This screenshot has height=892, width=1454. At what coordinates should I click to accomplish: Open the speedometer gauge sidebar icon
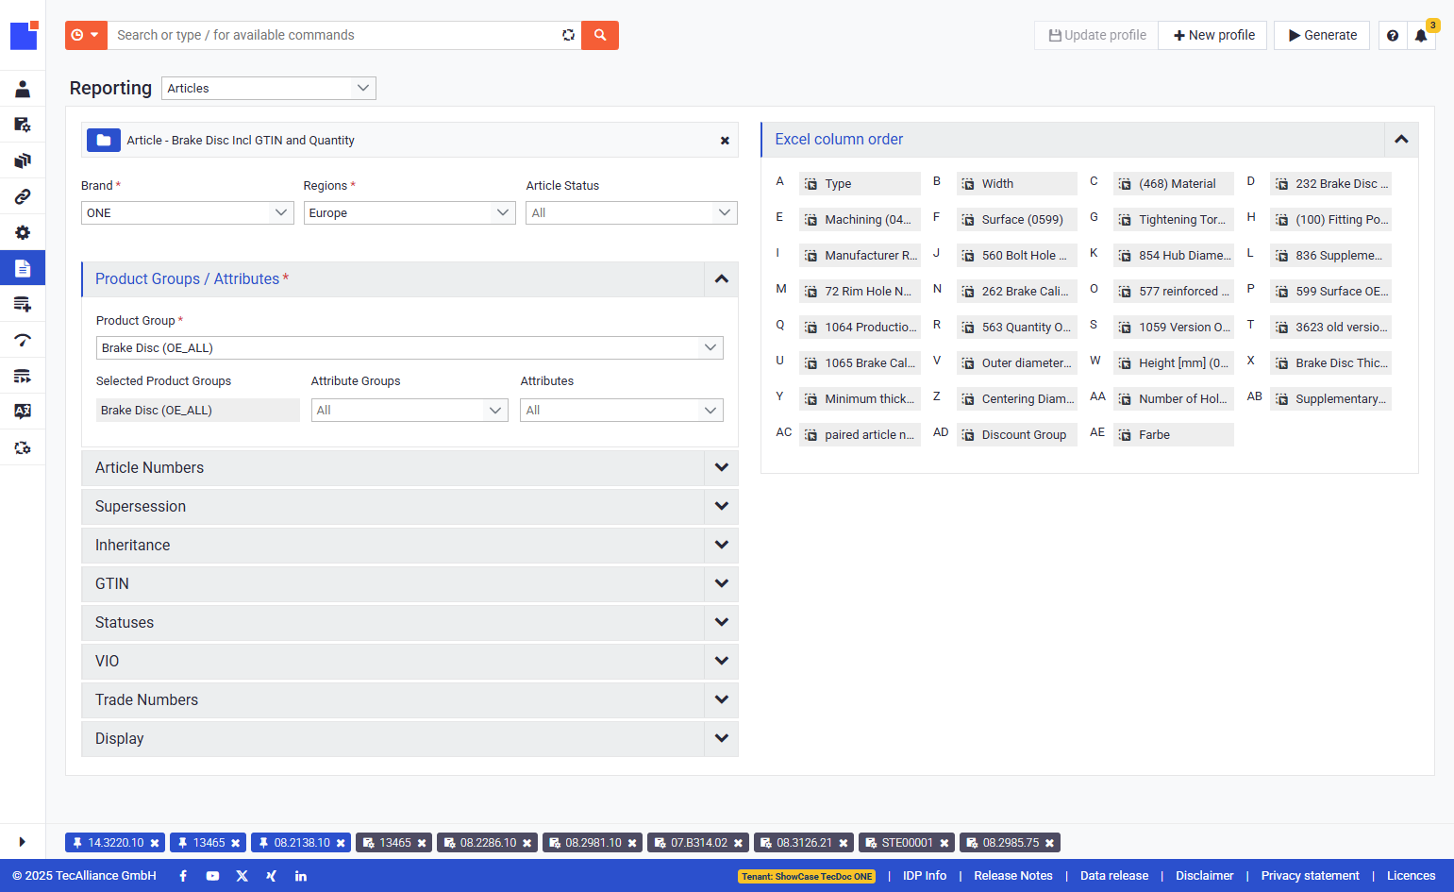point(23,340)
